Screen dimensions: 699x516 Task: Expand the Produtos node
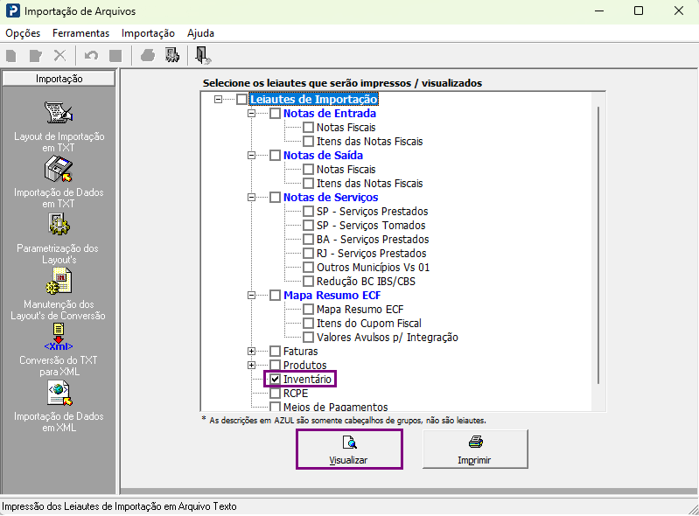point(251,365)
